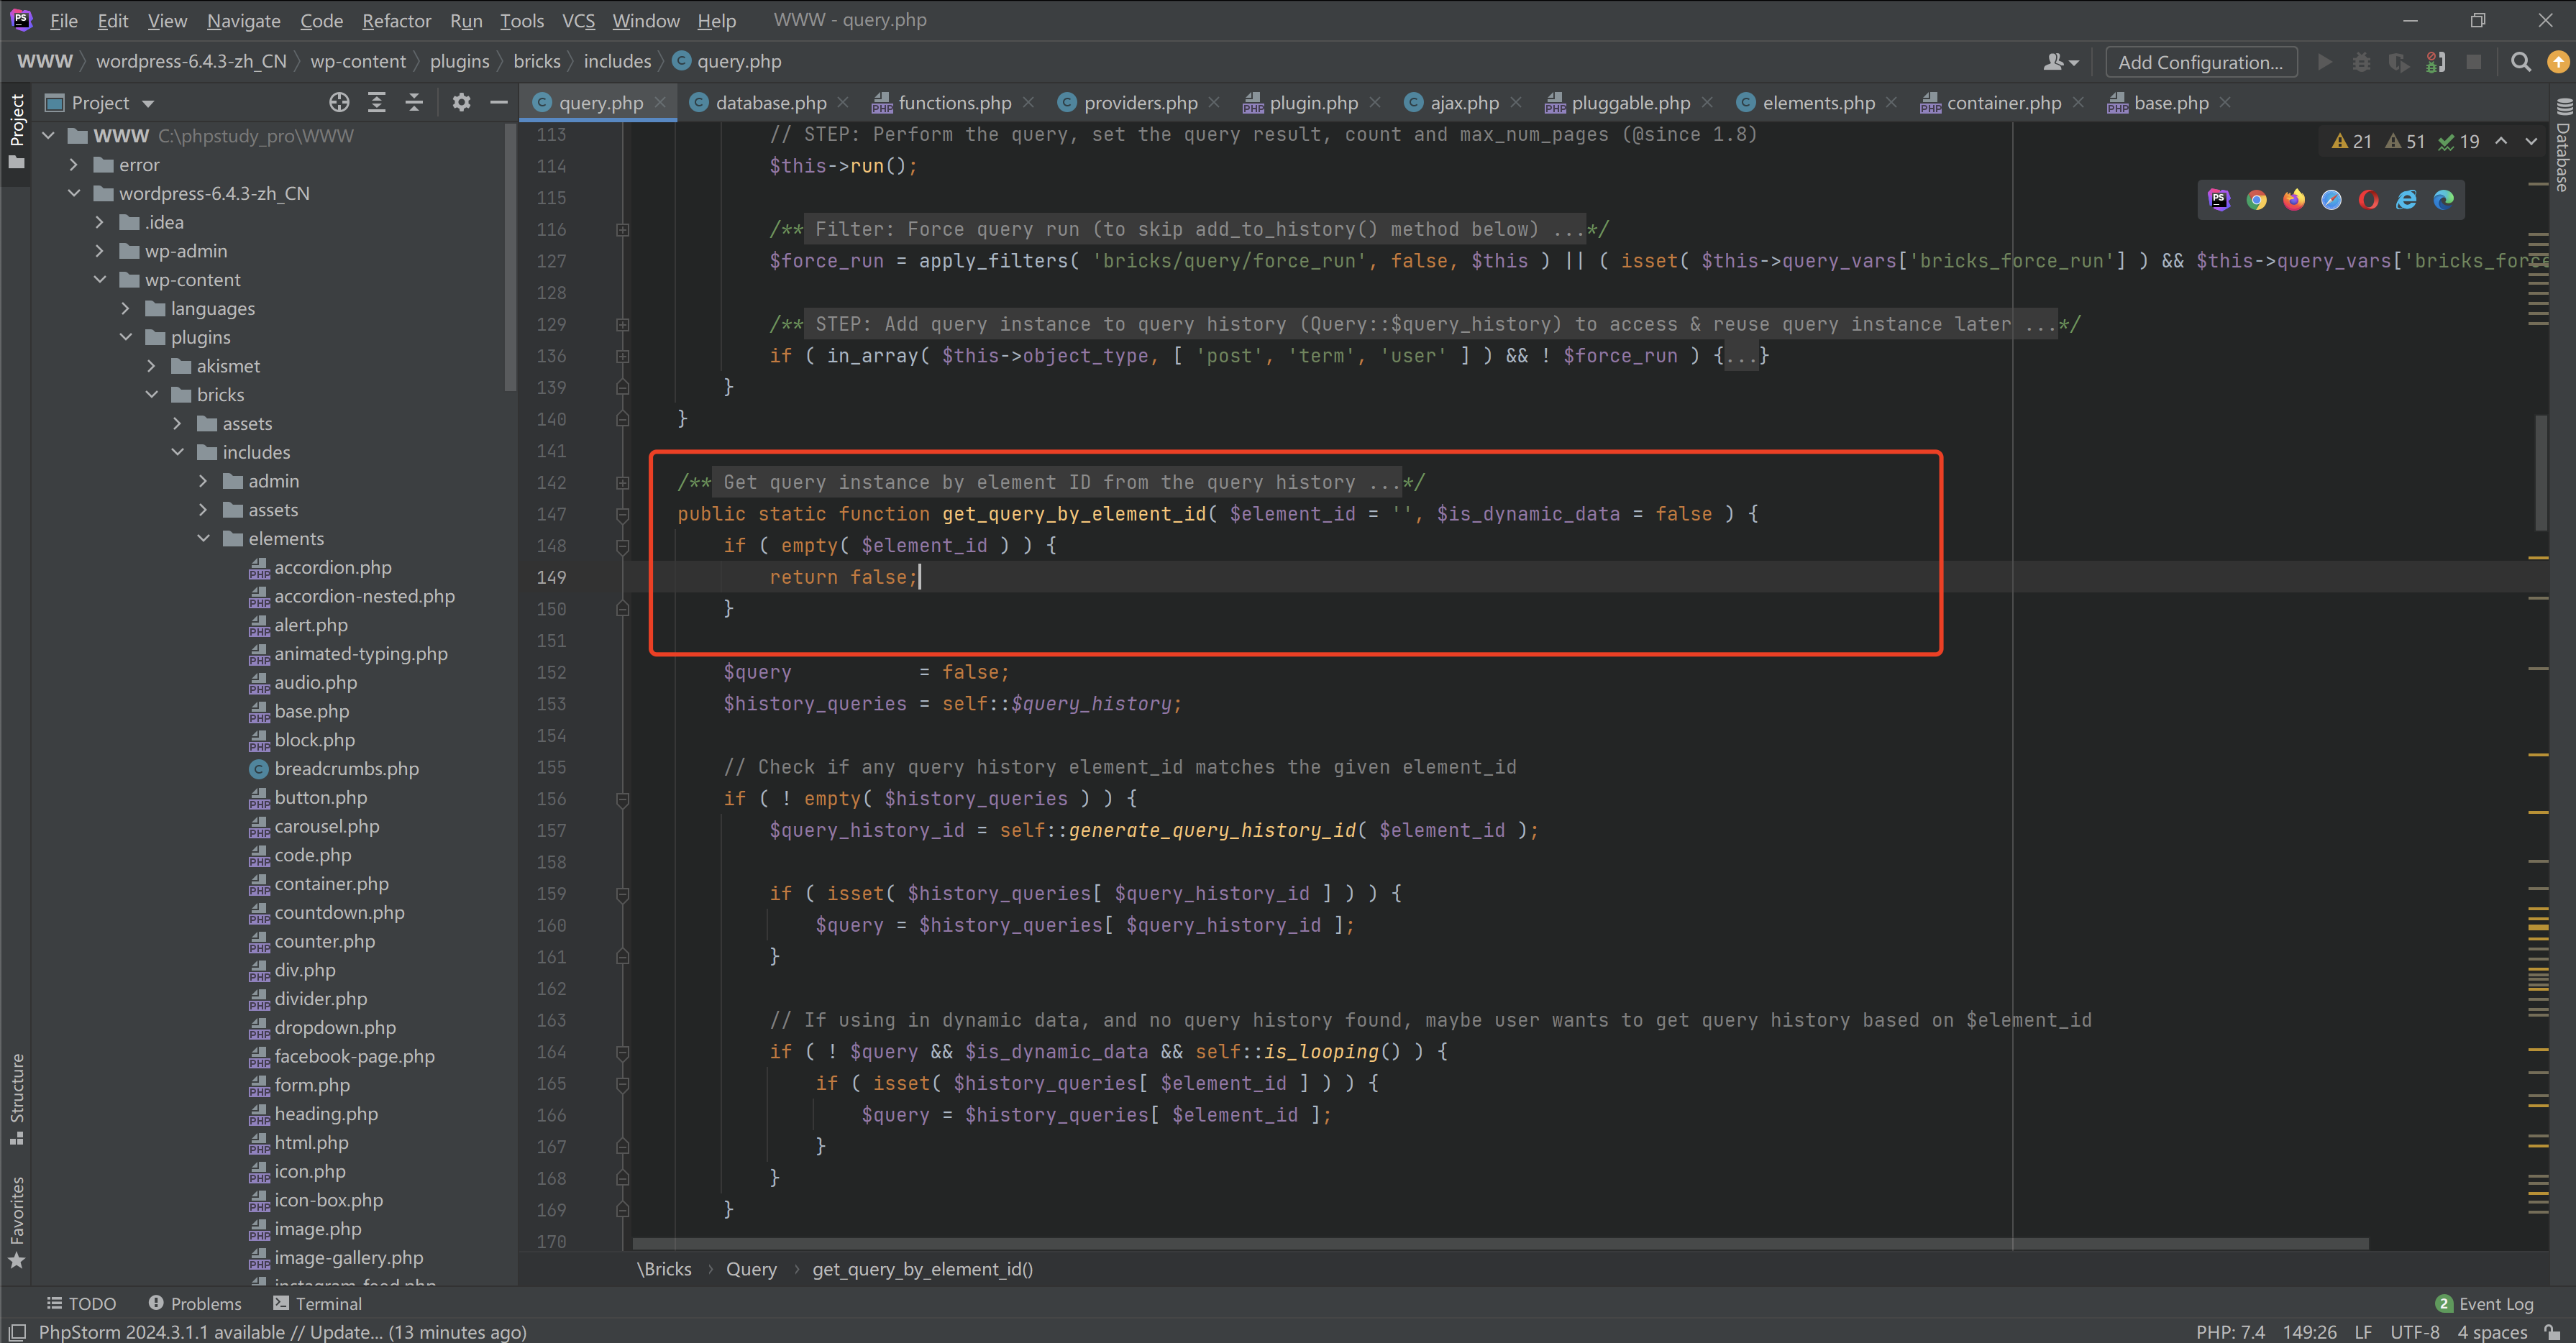Toggle the Problems tool window

point(195,1303)
